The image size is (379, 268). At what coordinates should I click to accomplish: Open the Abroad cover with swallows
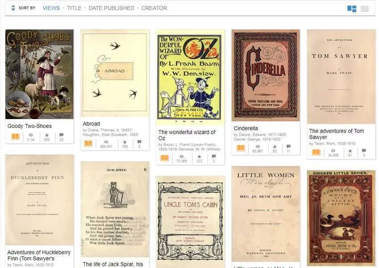tap(115, 73)
